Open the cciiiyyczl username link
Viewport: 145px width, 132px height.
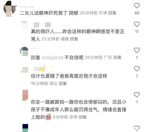coord(52,57)
